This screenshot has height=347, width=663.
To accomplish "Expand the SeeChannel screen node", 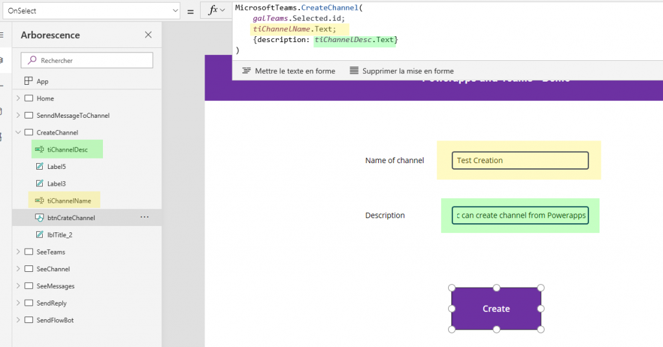I will tap(18, 269).
